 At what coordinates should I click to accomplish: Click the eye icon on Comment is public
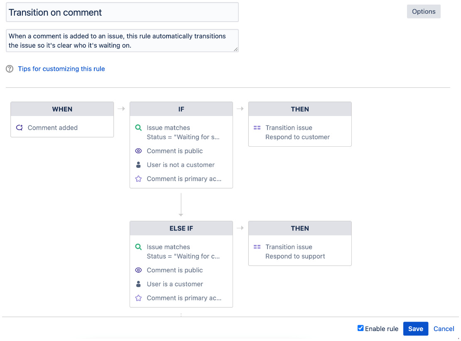click(x=138, y=151)
